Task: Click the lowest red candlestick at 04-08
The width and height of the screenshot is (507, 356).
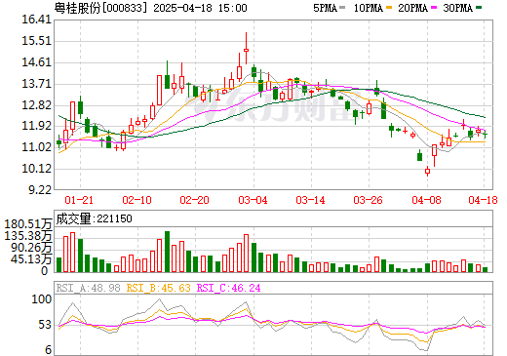Action: click(427, 171)
